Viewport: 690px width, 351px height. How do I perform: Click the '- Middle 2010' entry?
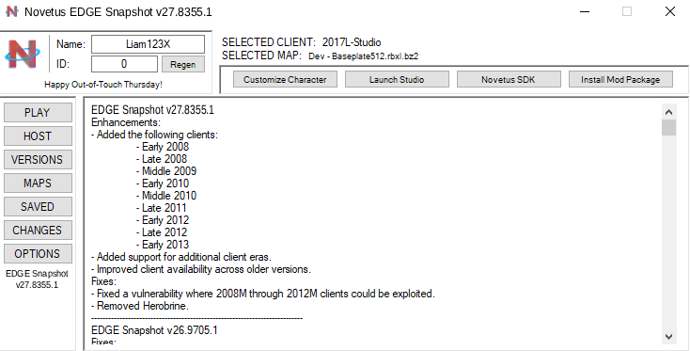(166, 196)
